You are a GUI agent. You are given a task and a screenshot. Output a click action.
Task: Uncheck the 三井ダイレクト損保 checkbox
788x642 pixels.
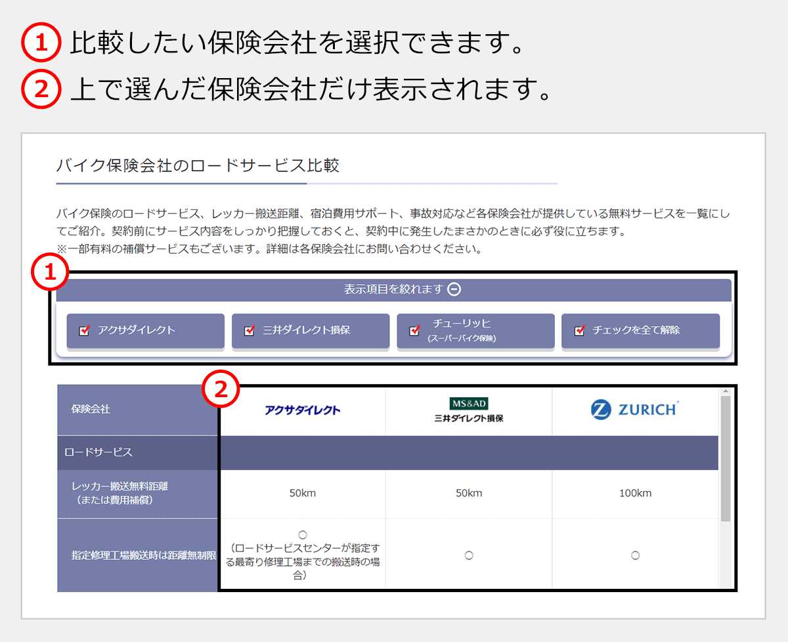(x=249, y=331)
